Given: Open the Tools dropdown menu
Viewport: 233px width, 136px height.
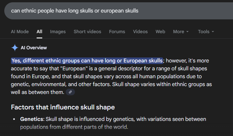Looking at the screenshot, I should (206, 32).
